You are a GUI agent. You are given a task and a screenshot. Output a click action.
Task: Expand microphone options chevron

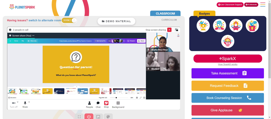(29, 102)
